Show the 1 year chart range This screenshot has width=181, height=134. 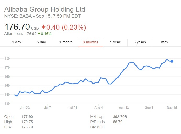[115, 42]
